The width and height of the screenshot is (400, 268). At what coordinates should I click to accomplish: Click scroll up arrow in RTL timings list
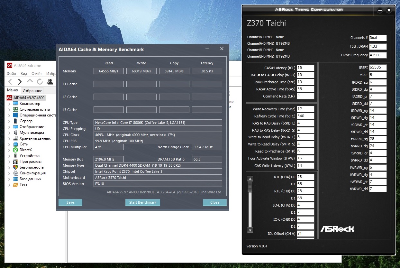(x=250, y=179)
